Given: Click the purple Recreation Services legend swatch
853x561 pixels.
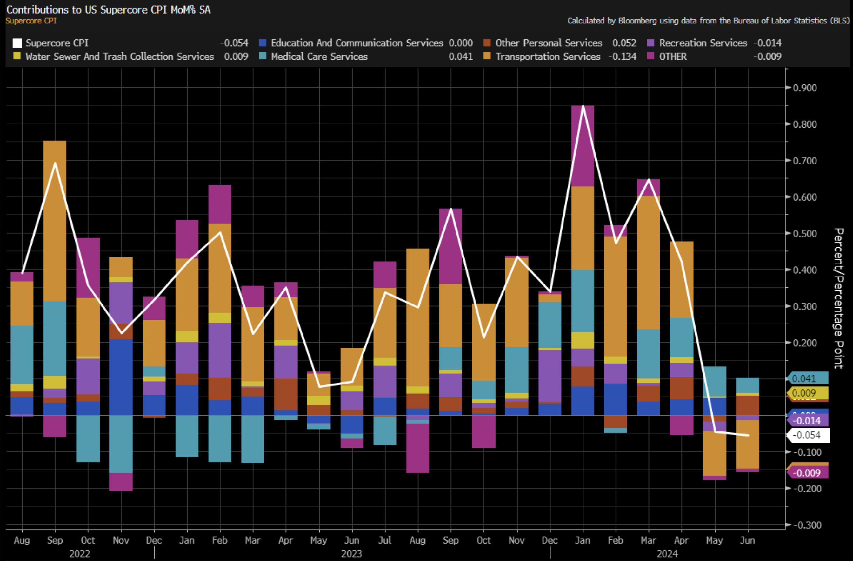Looking at the screenshot, I should click(650, 43).
